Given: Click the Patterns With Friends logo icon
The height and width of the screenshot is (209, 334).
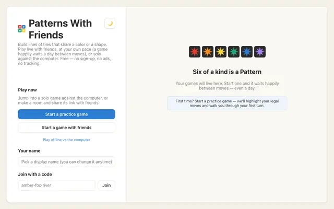Looking at the screenshot, I should 22,29.
